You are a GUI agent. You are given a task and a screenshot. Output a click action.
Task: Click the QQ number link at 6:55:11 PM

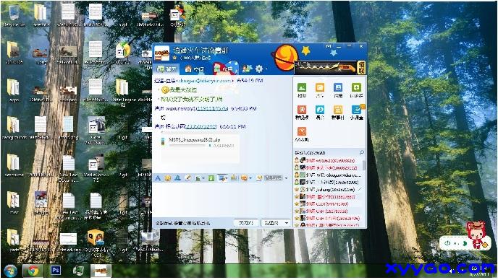point(201,126)
